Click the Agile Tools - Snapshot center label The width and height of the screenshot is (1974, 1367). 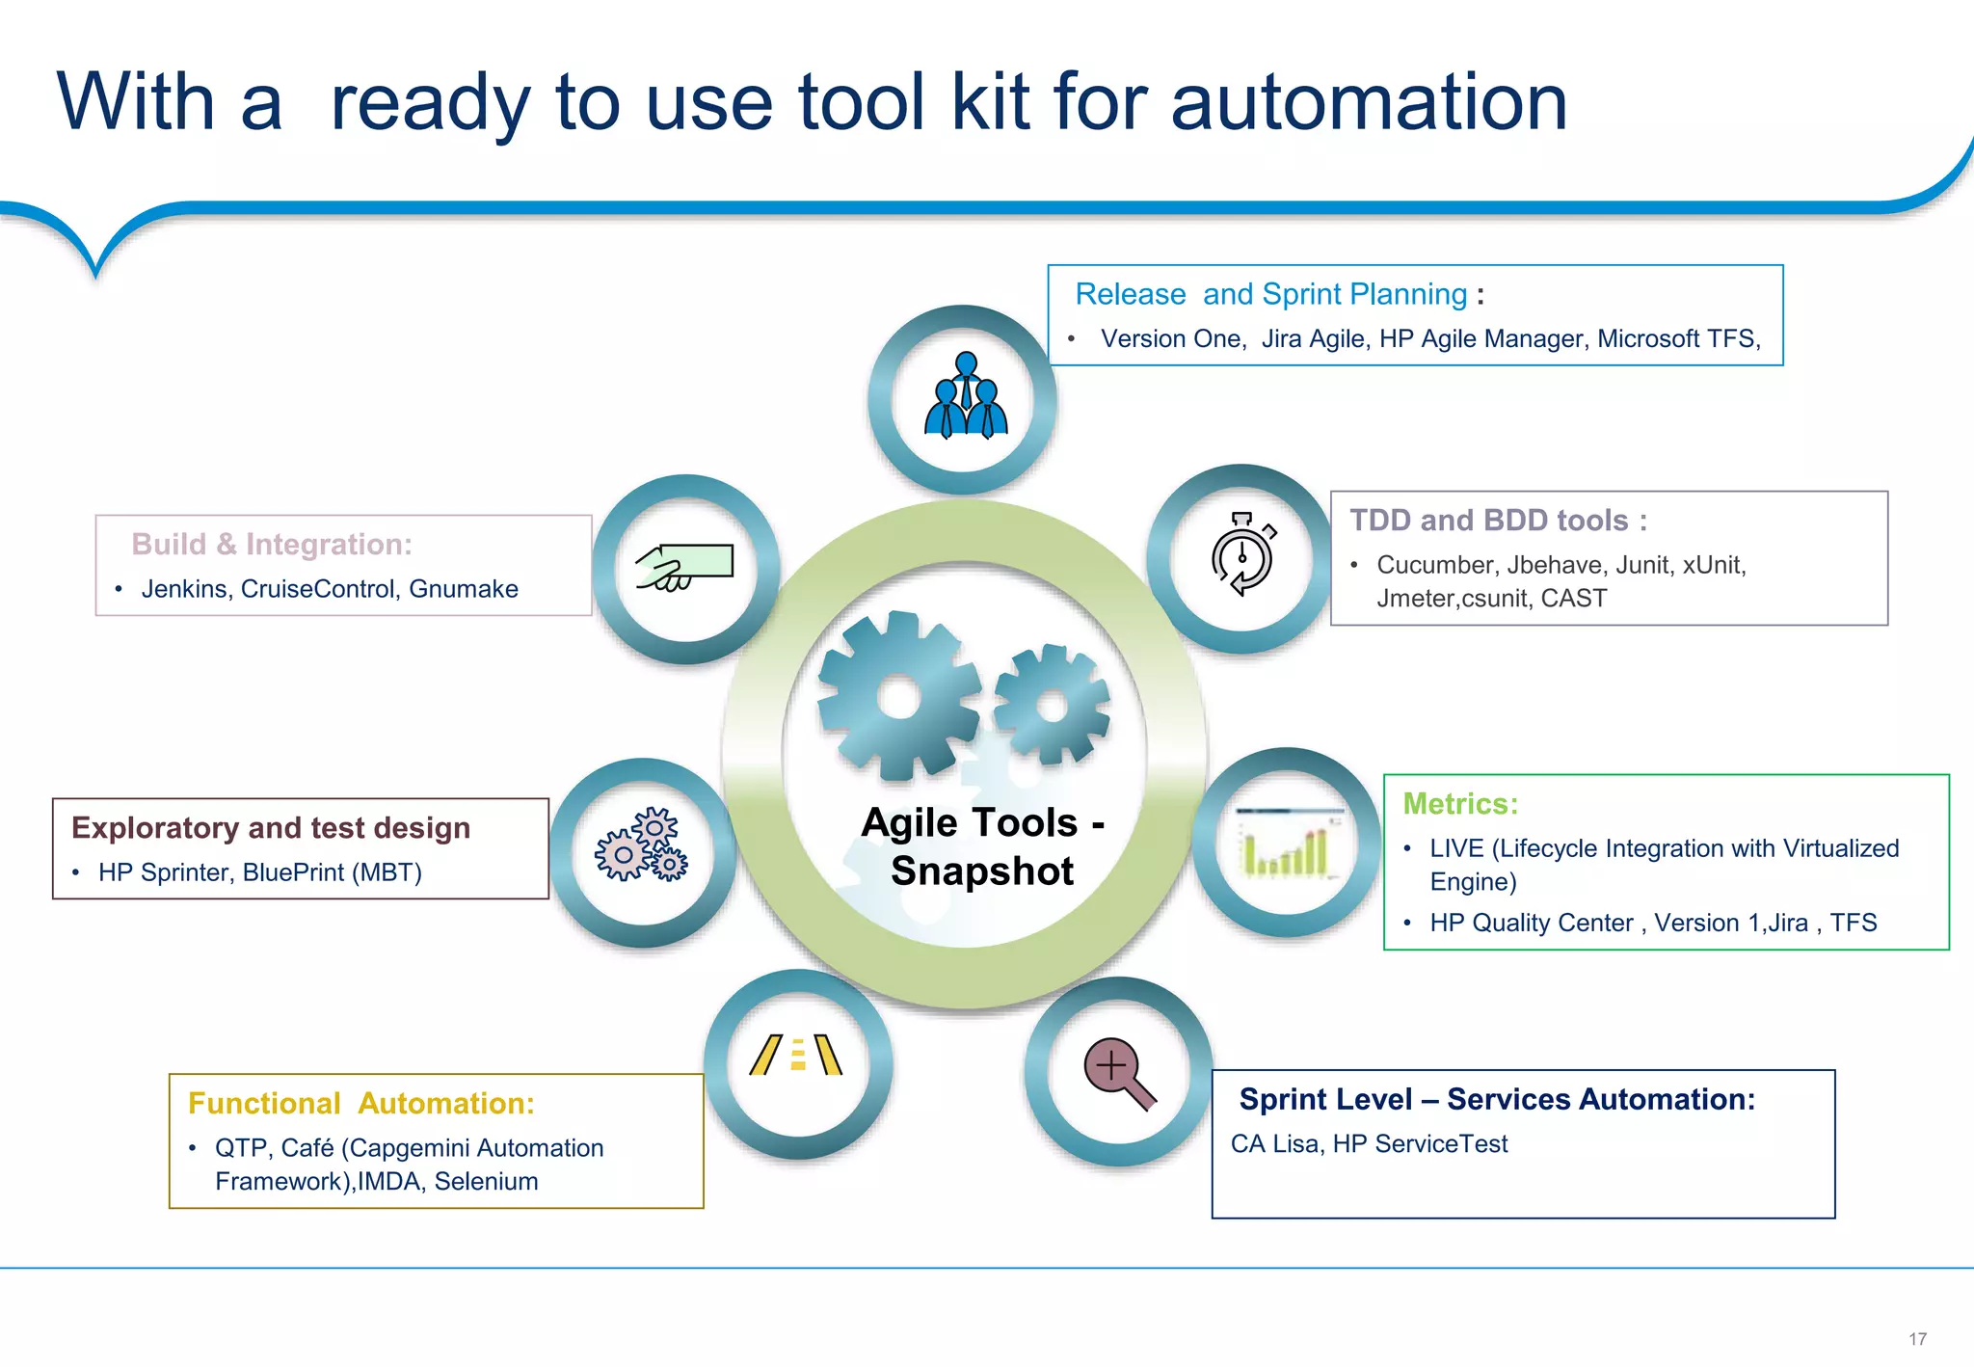pos(982,846)
